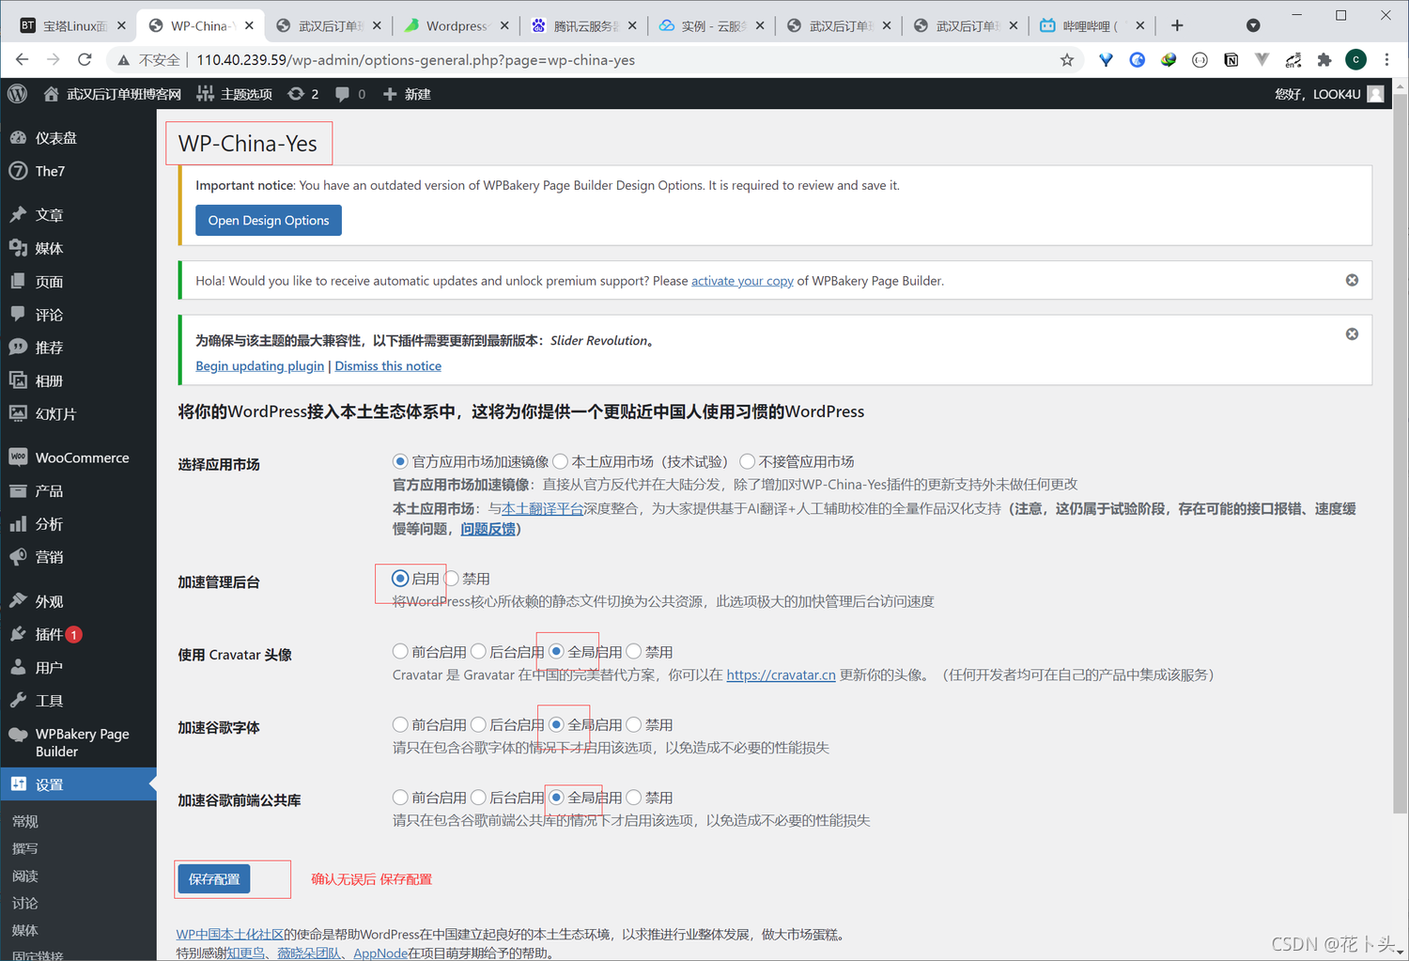Bookmark this page with the star icon
Screen dimensions: 1409x961
click(x=1067, y=60)
